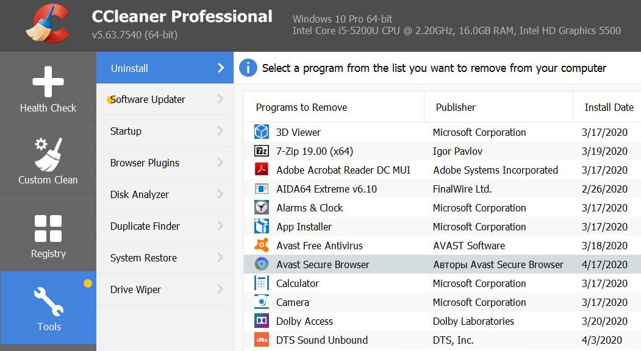Select the Tools label
This screenshot has height=351, width=641.
pyautogui.click(x=49, y=327)
